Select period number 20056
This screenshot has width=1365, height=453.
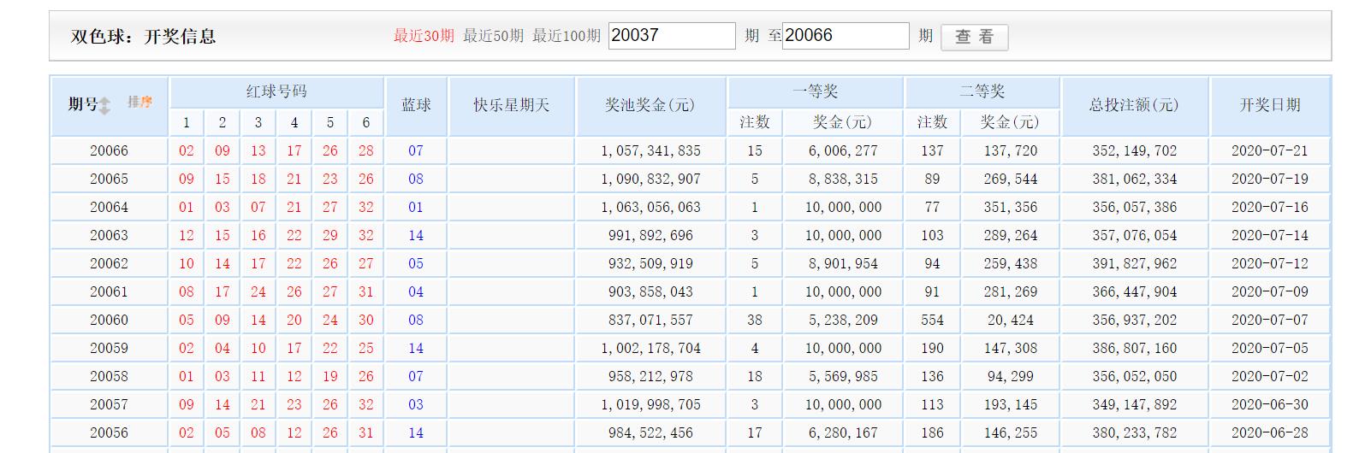[x=109, y=432]
